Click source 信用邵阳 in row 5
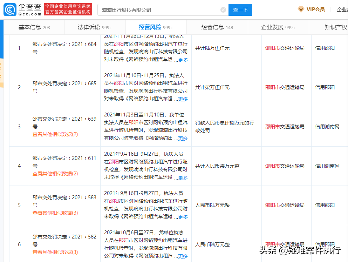The height and width of the screenshot is (262, 348). [325, 206]
